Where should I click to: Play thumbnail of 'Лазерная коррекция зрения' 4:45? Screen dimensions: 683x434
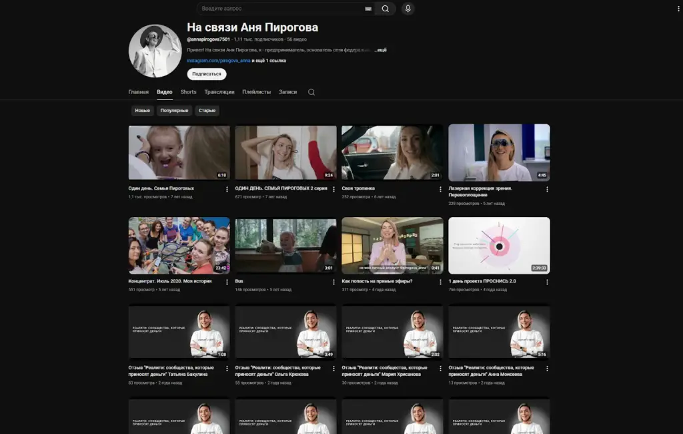pos(499,153)
